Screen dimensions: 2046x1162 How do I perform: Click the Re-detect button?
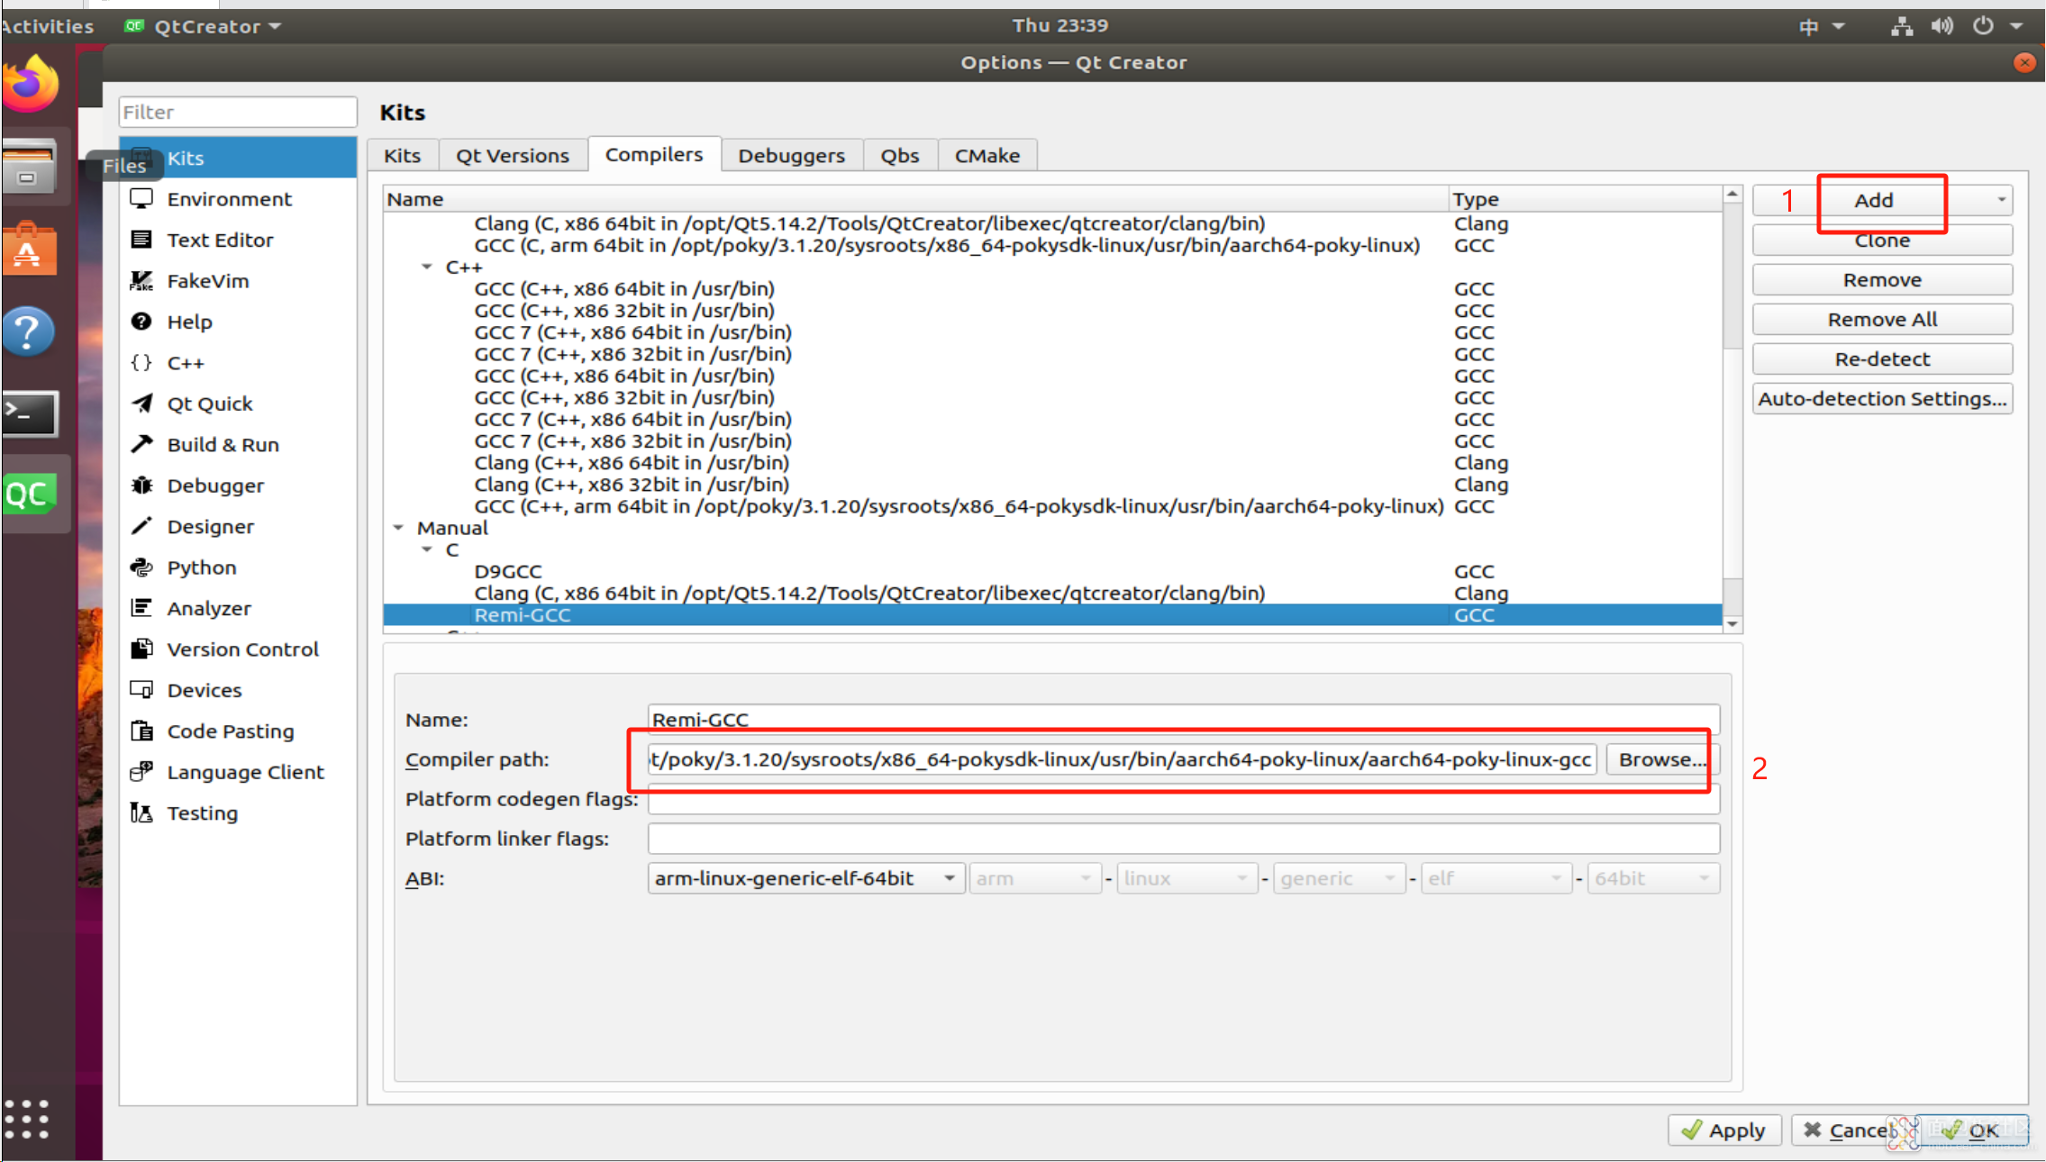pyautogui.click(x=1883, y=359)
